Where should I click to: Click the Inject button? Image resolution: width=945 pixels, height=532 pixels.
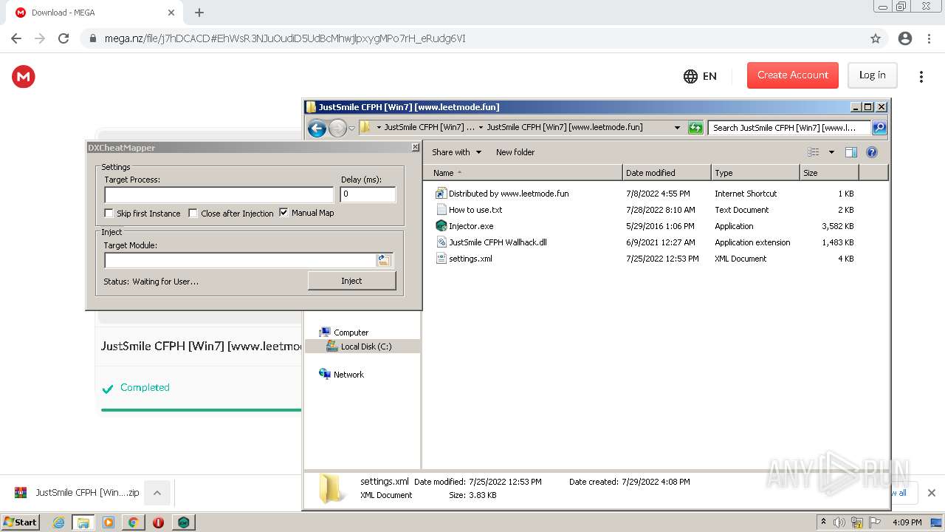351,281
